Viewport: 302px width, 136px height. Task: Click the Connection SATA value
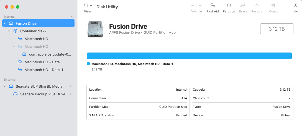183,98
